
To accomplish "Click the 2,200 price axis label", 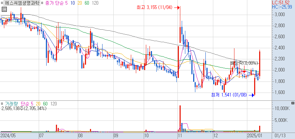I will pos(279,59).
